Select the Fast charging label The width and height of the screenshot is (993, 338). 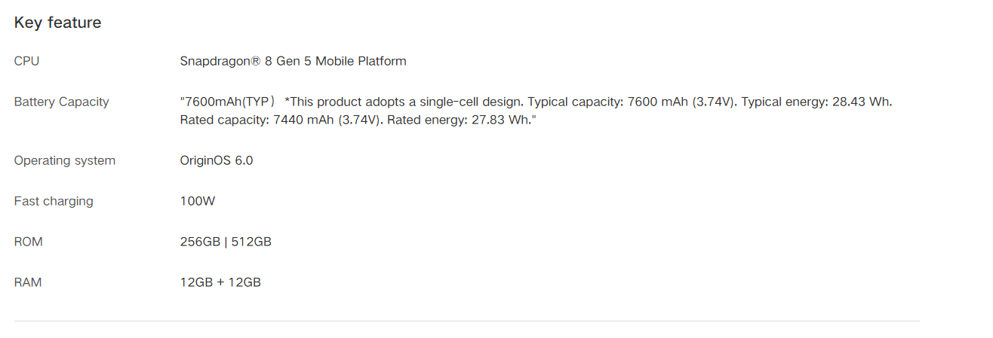point(54,201)
